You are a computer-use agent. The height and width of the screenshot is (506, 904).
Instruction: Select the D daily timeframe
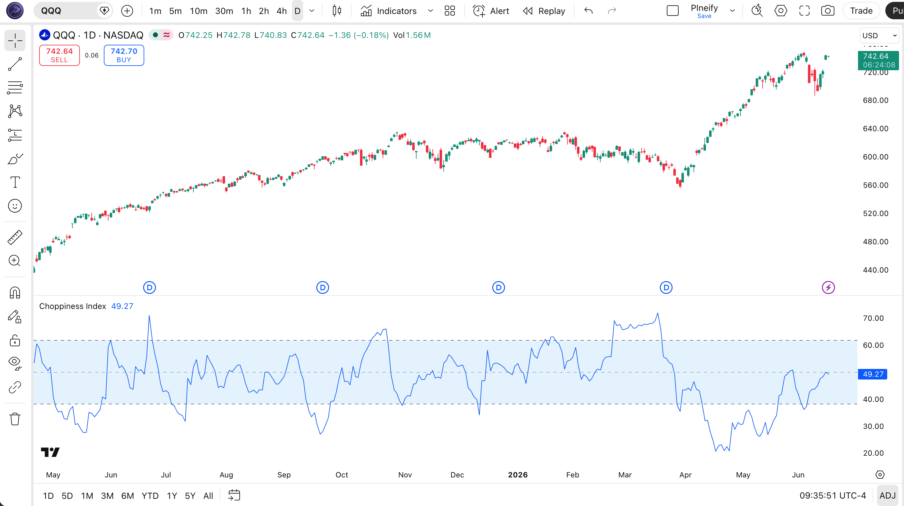pos(297,11)
